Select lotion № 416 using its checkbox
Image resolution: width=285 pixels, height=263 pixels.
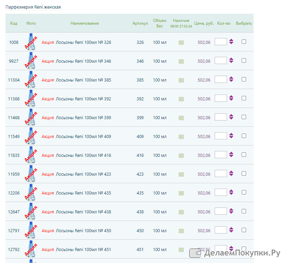click(244, 155)
